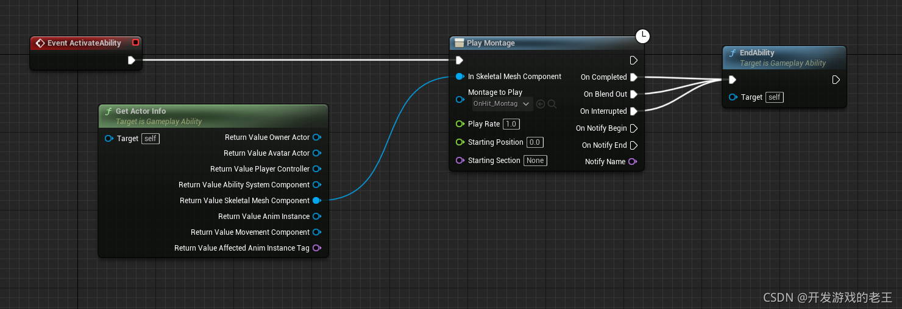The height and width of the screenshot is (309, 902).
Task: Select the Play Montage node title
Action: tap(491, 43)
